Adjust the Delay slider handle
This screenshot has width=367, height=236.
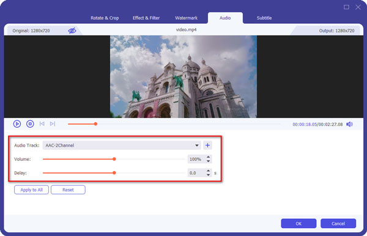[114, 173]
